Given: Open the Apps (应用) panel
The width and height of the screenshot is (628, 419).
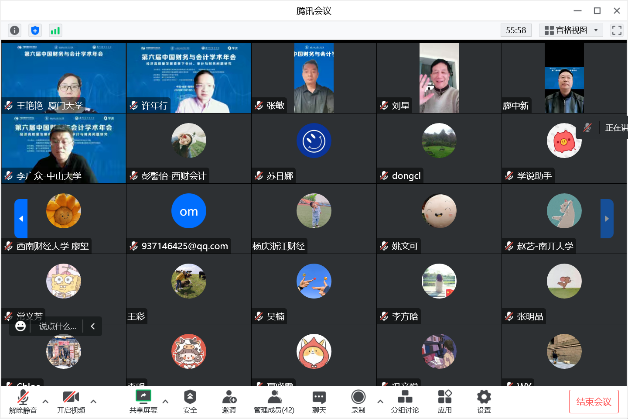Looking at the screenshot, I should click(444, 402).
